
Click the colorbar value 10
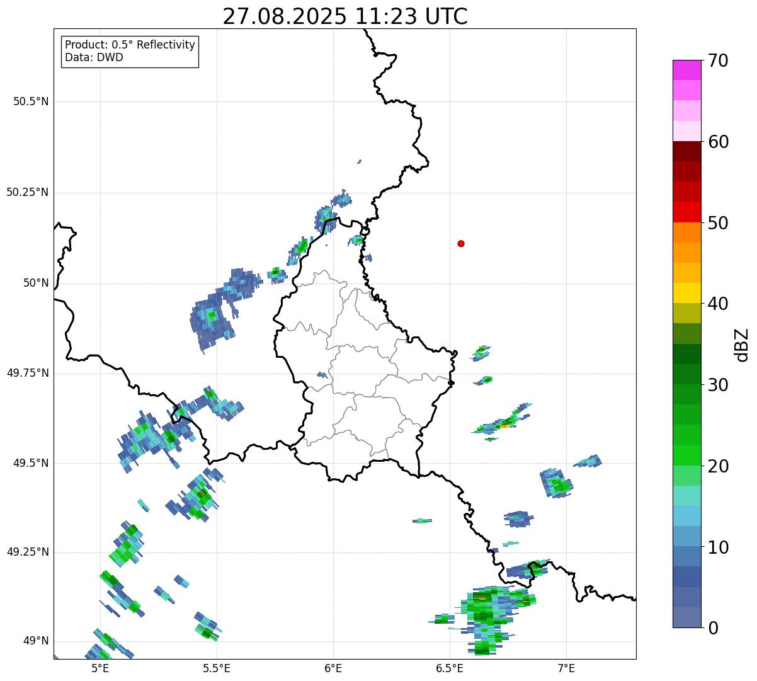click(x=718, y=547)
